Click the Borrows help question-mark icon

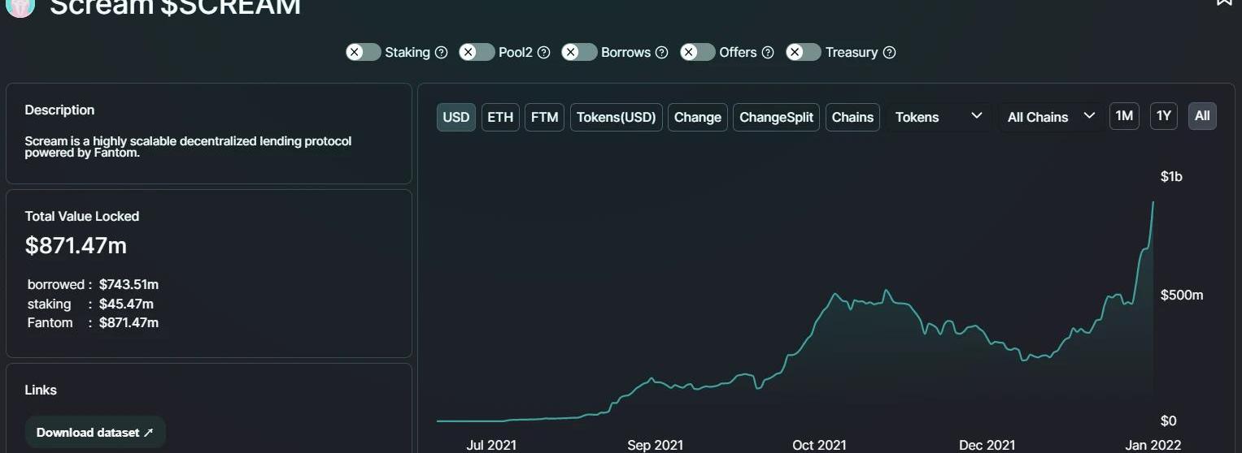pos(661,53)
